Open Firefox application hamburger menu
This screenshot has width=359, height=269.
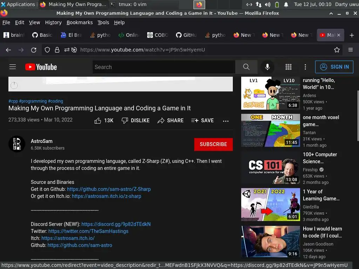(351, 50)
